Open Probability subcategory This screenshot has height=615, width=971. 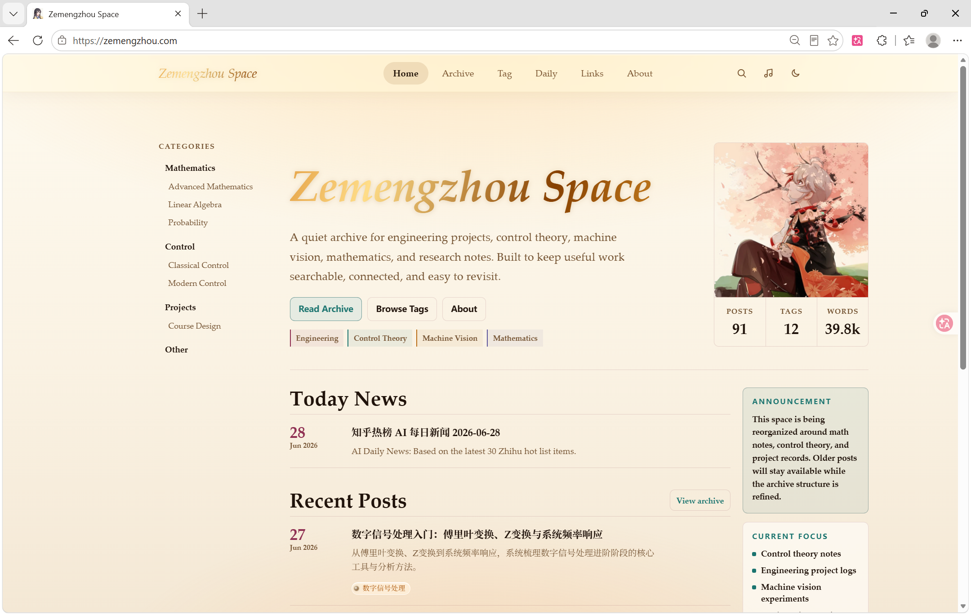[x=188, y=223]
